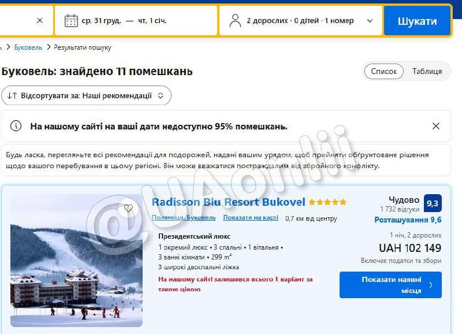Clear the destination field with X icon
Viewport: 462px width, 334px height.
40,21
